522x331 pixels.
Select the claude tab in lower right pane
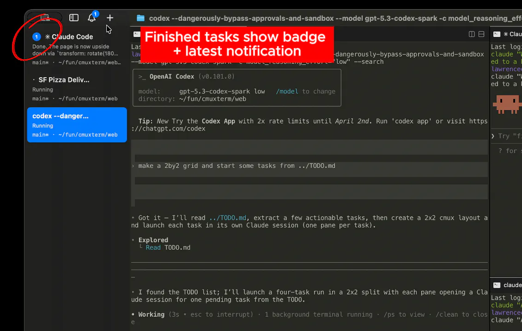point(512,285)
